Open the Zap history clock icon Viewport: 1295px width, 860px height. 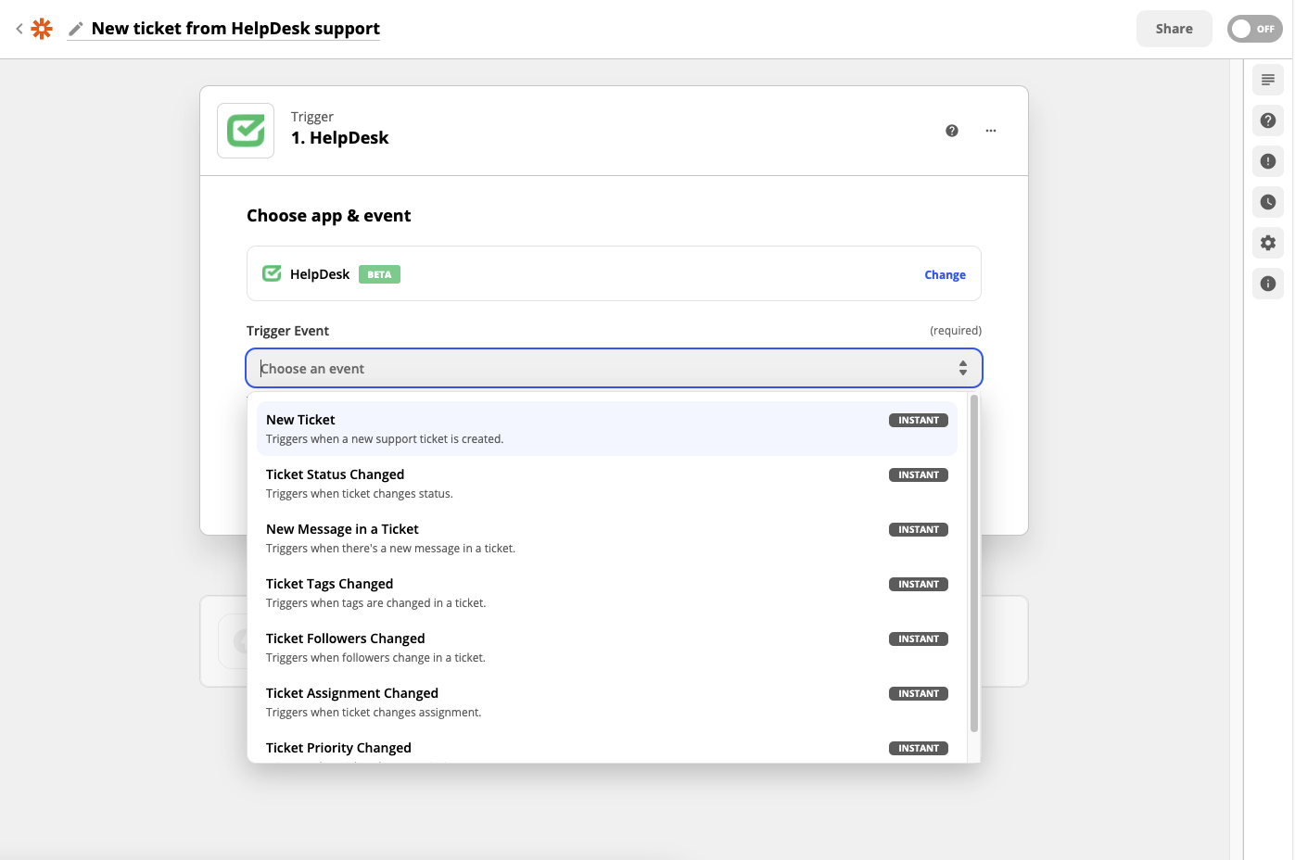coord(1268,202)
